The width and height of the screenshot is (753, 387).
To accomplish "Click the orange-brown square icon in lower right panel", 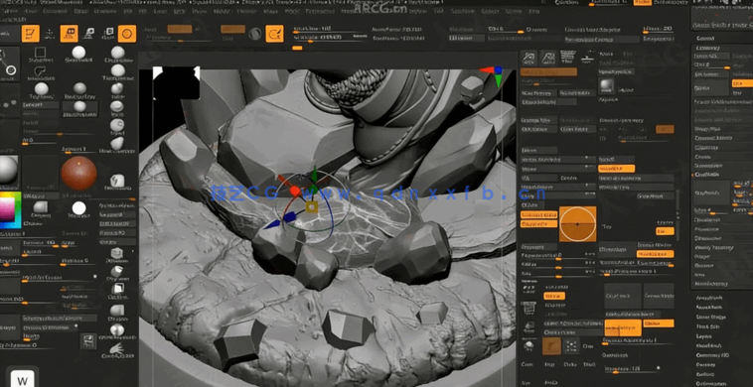I will [x=551, y=345].
